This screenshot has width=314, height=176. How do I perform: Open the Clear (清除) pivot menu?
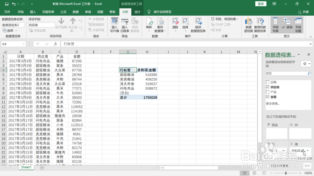point(175,25)
